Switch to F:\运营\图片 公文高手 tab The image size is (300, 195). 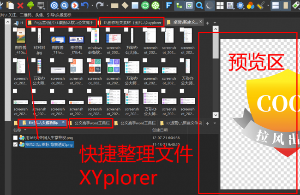tap(61, 23)
